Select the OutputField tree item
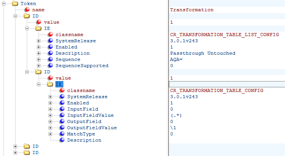This screenshot has width=285, height=156. (x=84, y=121)
